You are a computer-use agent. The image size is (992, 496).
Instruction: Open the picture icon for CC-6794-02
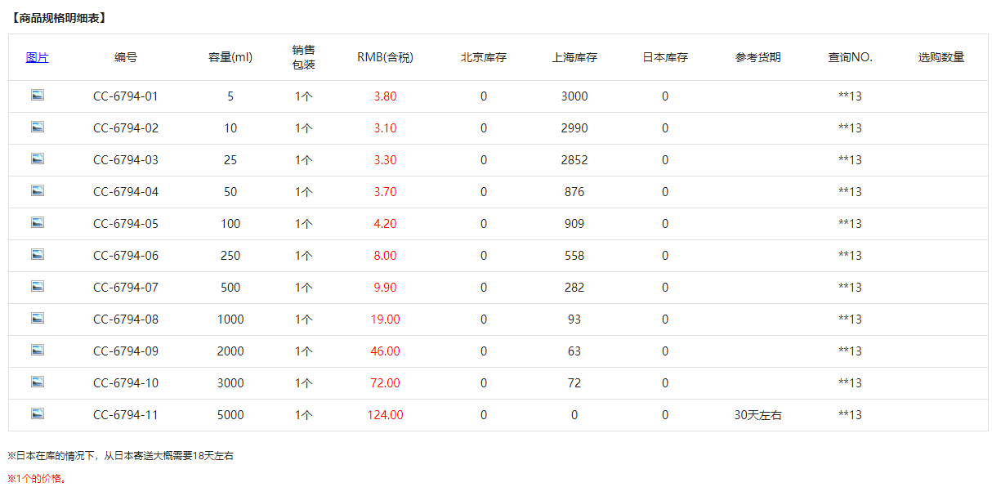tap(38, 127)
